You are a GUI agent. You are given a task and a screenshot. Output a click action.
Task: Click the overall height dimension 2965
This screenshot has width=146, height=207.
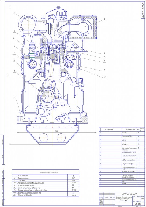pyautogui.click(x=8, y=75)
